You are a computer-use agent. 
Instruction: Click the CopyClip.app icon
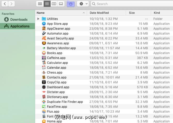pyautogui.click(x=44, y=82)
